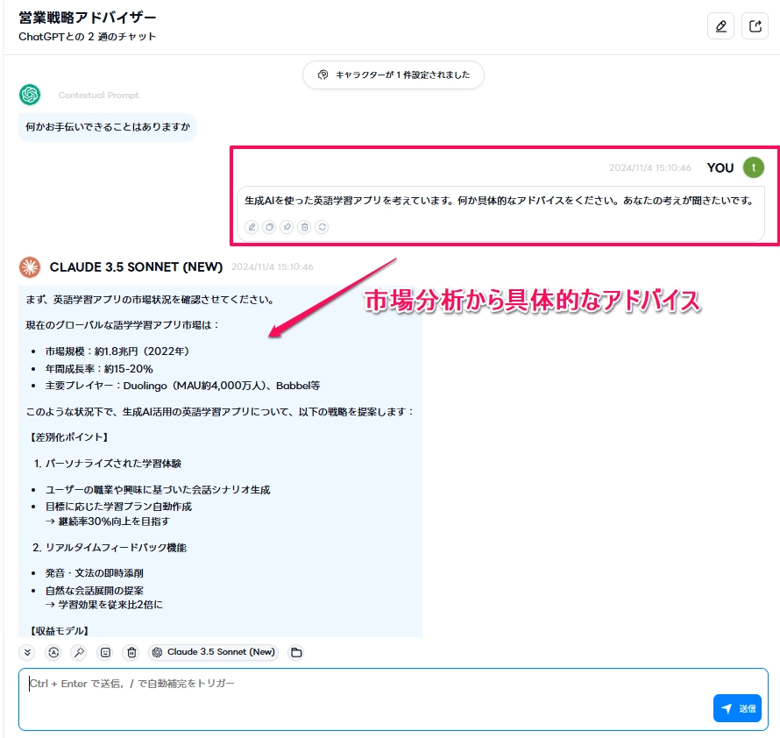Screen dimensions: 780x738
Task: Click the character set notification pill
Action: click(x=394, y=75)
